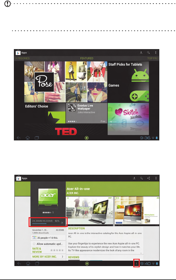This screenshot has height=280, width=176.
Task: Tap the home icon in the 9:36 navigation bar
Action: (28, 138)
